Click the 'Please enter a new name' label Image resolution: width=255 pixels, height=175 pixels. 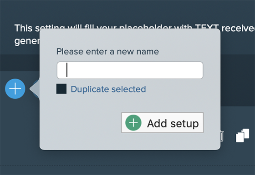point(107,52)
